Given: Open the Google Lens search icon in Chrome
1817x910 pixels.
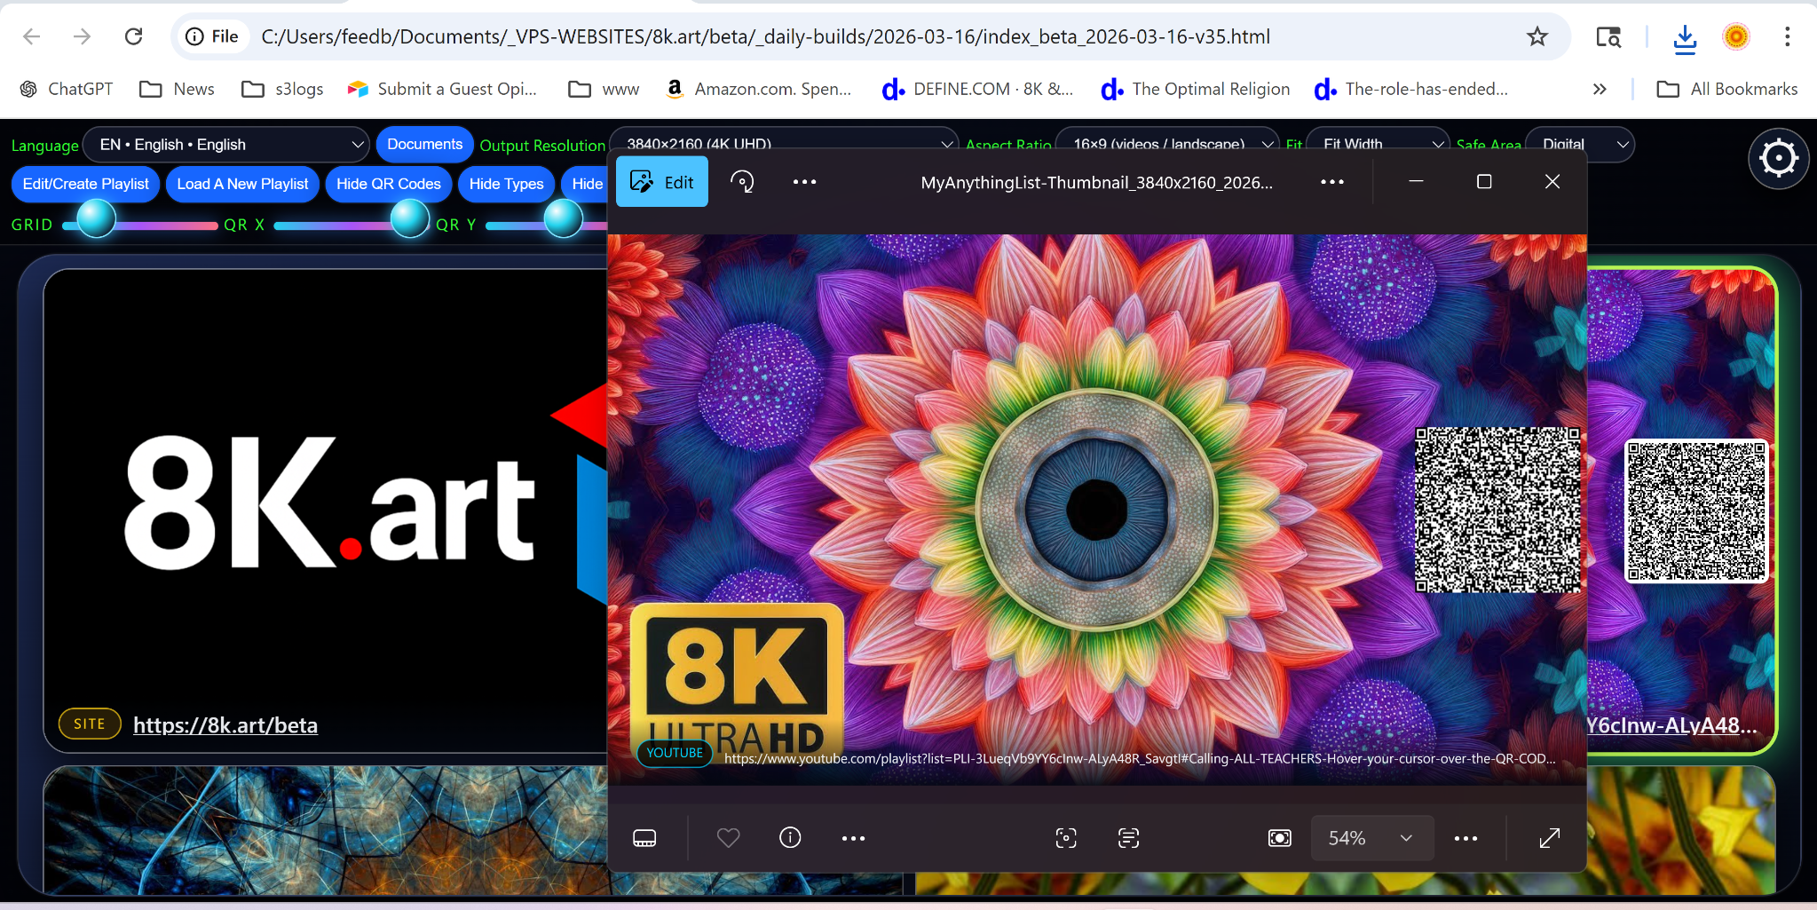Looking at the screenshot, I should pos(1608,36).
